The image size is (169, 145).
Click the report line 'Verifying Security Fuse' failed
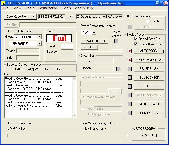(34, 106)
